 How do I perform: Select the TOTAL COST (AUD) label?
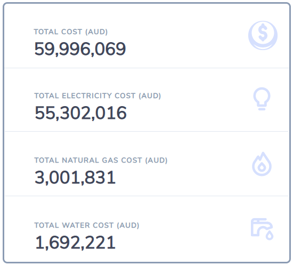tap(71, 32)
